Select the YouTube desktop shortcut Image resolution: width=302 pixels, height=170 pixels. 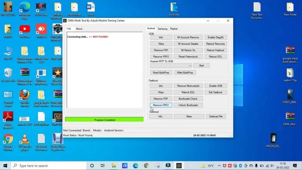tap(25, 31)
